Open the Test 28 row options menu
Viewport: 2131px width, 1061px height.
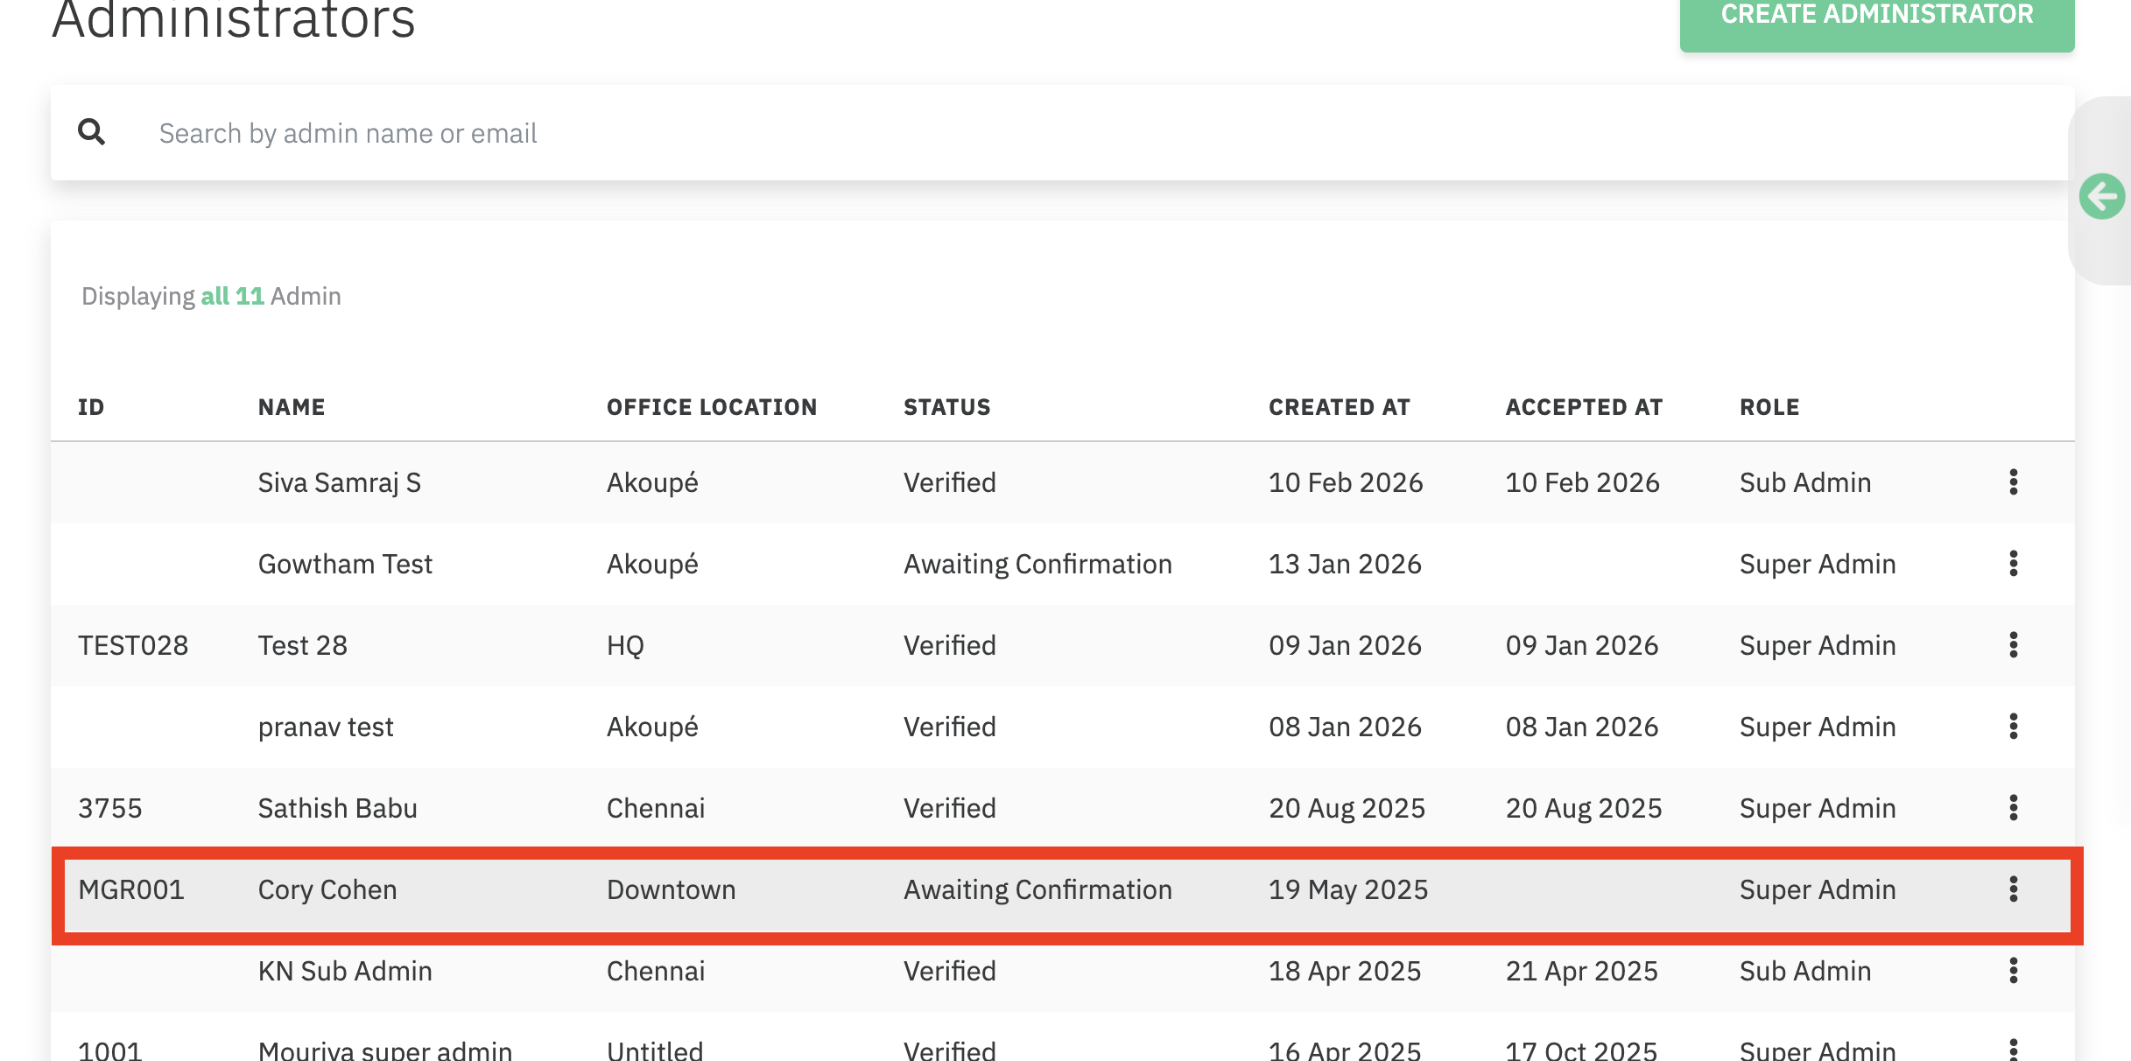pos(2013,645)
